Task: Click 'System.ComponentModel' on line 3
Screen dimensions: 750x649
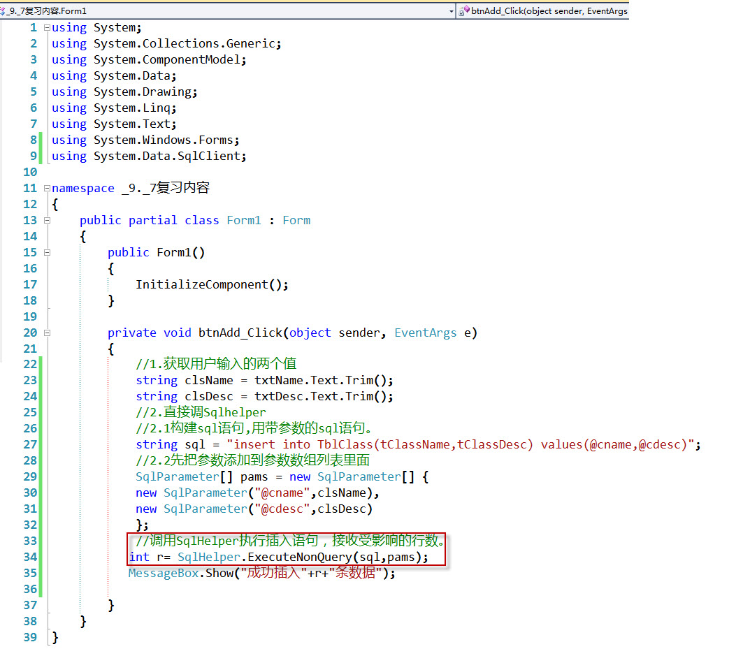Action: 167,60
